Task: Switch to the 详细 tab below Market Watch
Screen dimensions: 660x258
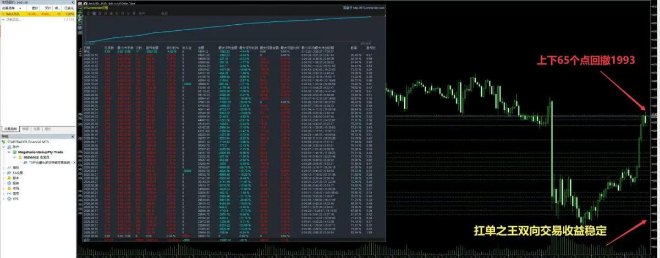Action: (x=25, y=128)
